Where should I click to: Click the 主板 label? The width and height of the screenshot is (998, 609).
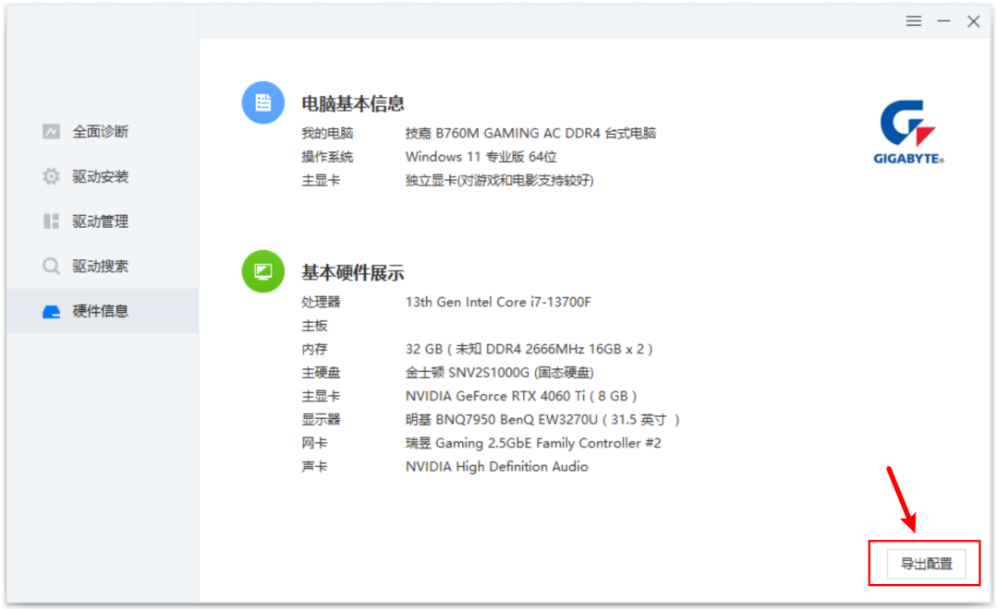(x=314, y=326)
